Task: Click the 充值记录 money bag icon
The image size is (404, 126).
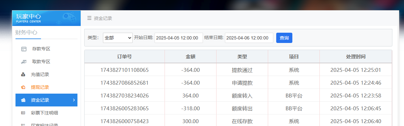Action: tap(23, 74)
